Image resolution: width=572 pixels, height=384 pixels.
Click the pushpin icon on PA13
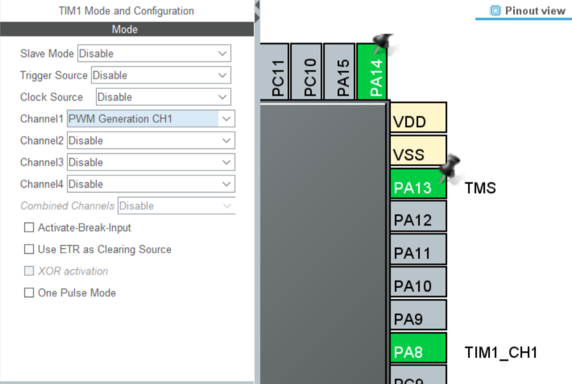point(449,165)
